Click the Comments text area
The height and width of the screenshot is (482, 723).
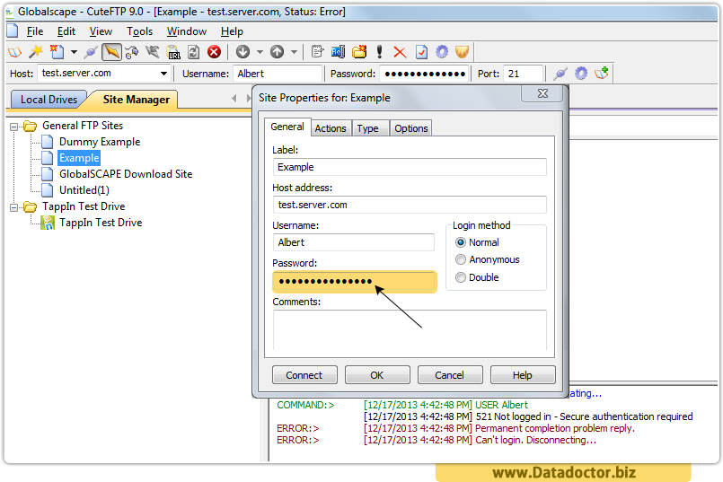click(410, 330)
